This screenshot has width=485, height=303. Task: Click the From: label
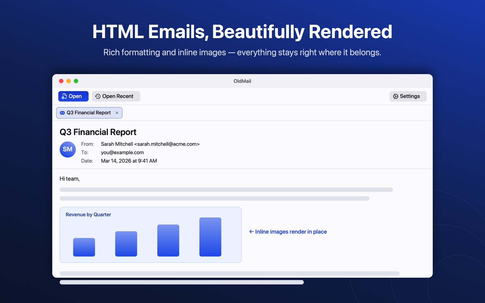coord(87,144)
